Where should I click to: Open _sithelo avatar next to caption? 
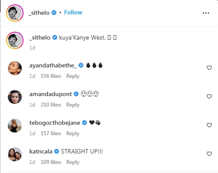pyautogui.click(x=15, y=40)
